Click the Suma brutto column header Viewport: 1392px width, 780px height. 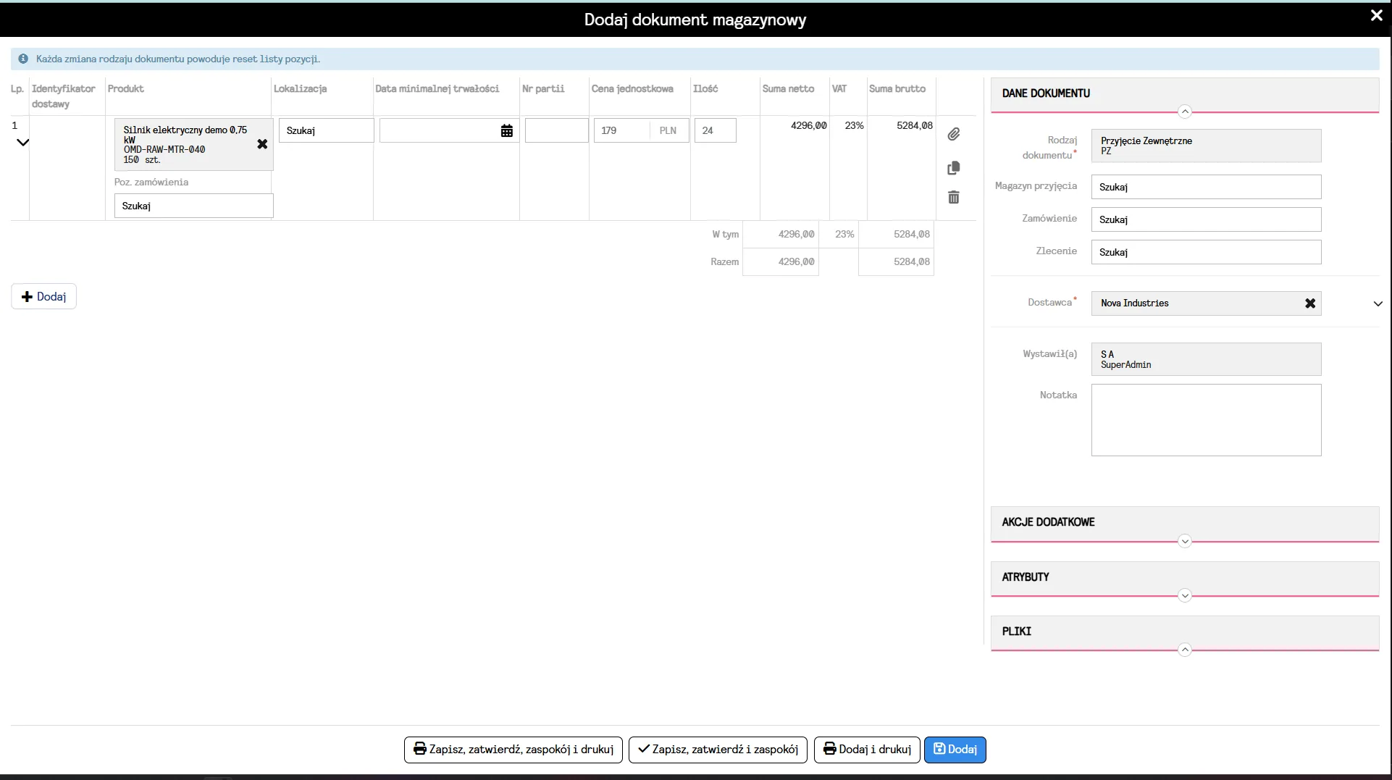click(897, 88)
